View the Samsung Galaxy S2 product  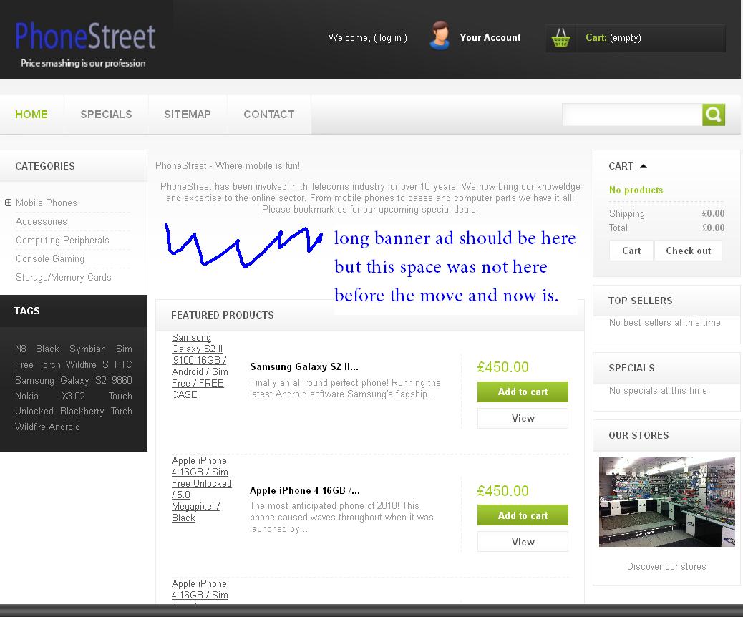pos(523,418)
